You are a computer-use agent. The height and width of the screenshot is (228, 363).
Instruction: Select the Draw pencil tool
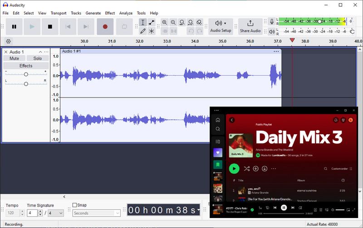[x=143, y=31]
